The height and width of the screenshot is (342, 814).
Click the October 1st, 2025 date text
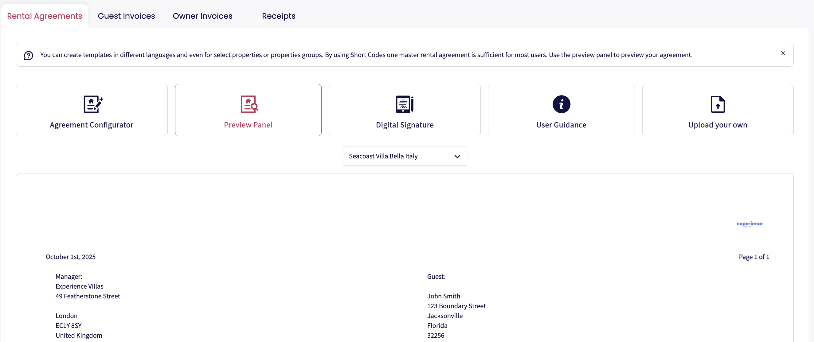(70, 257)
